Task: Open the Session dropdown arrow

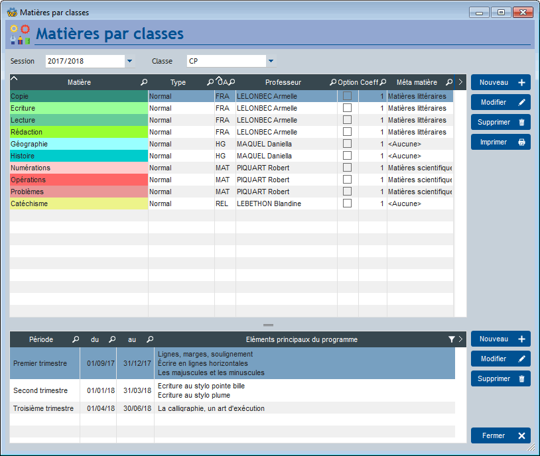Action: pos(129,61)
